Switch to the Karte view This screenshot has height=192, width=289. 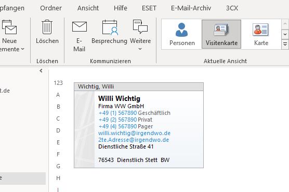(x=261, y=34)
